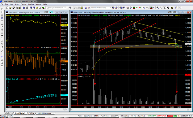Click the red Trading status indicator
This screenshot has height=118, width=193.
point(170,116)
